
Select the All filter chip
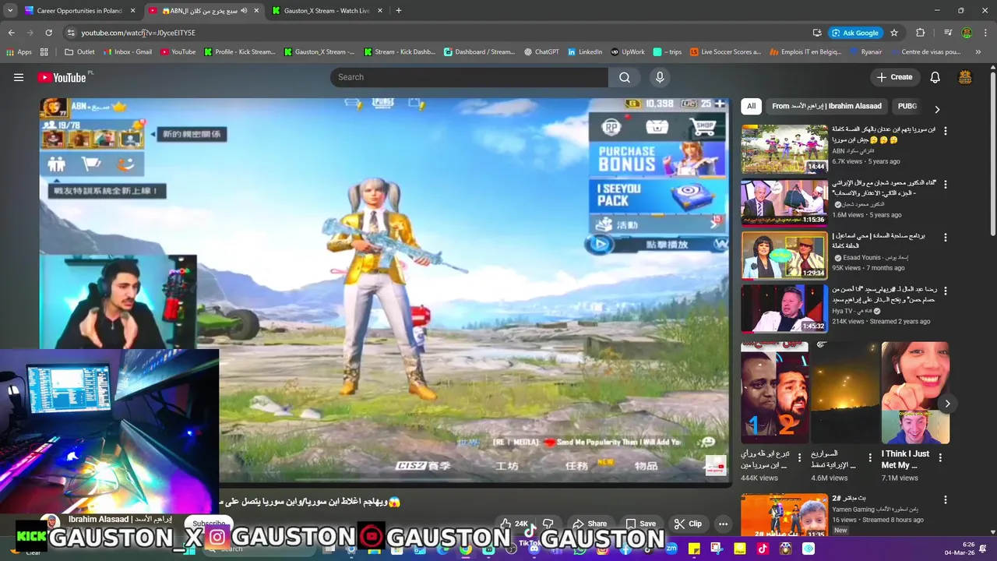pos(751,106)
